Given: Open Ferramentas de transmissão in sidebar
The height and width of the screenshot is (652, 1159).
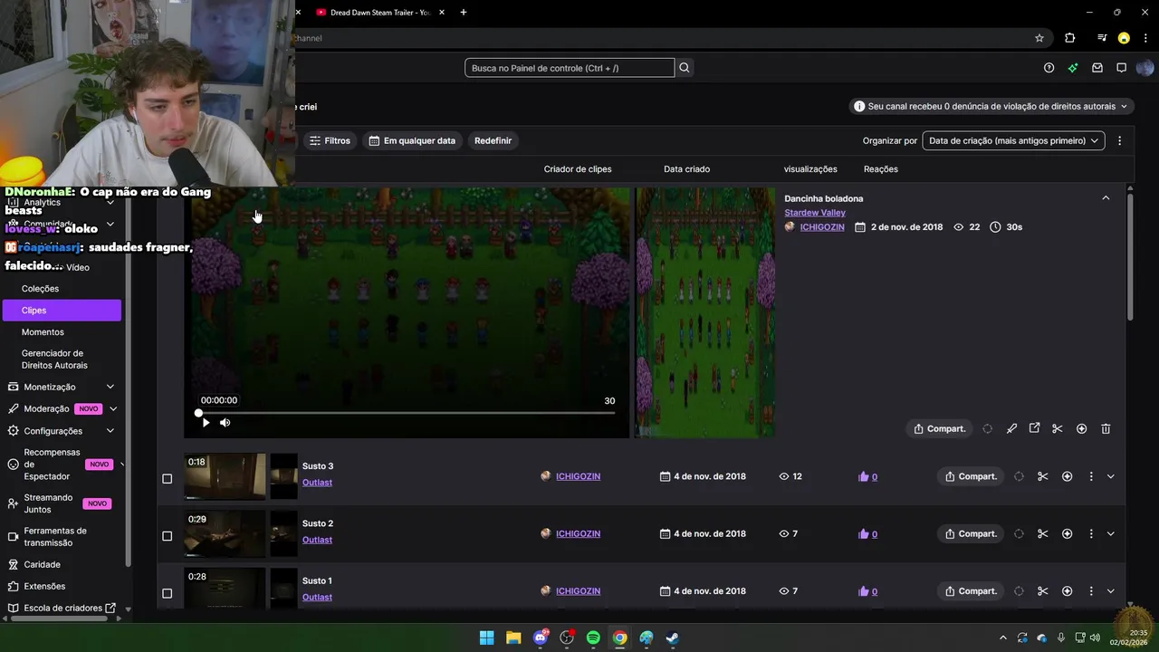Looking at the screenshot, I should (x=55, y=537).
